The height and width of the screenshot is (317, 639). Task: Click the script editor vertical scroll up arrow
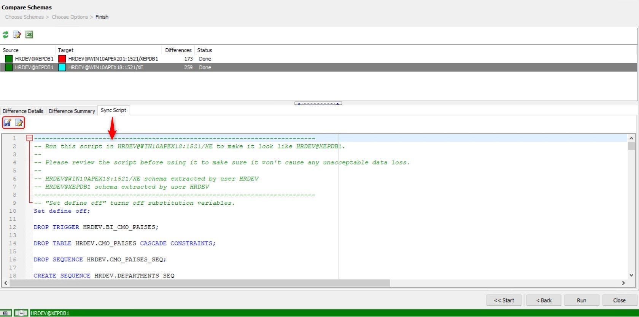pyautogui.click(x=631, y=139)
